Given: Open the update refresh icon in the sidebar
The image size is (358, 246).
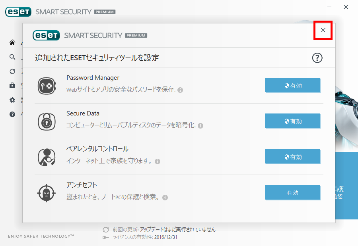Looking at the screenshot, I should coord(12,71).
